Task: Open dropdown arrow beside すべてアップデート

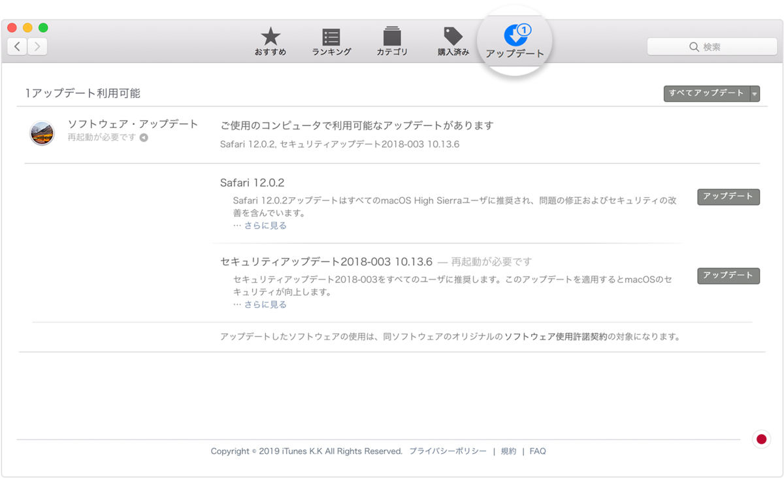Action: point(755,93)
